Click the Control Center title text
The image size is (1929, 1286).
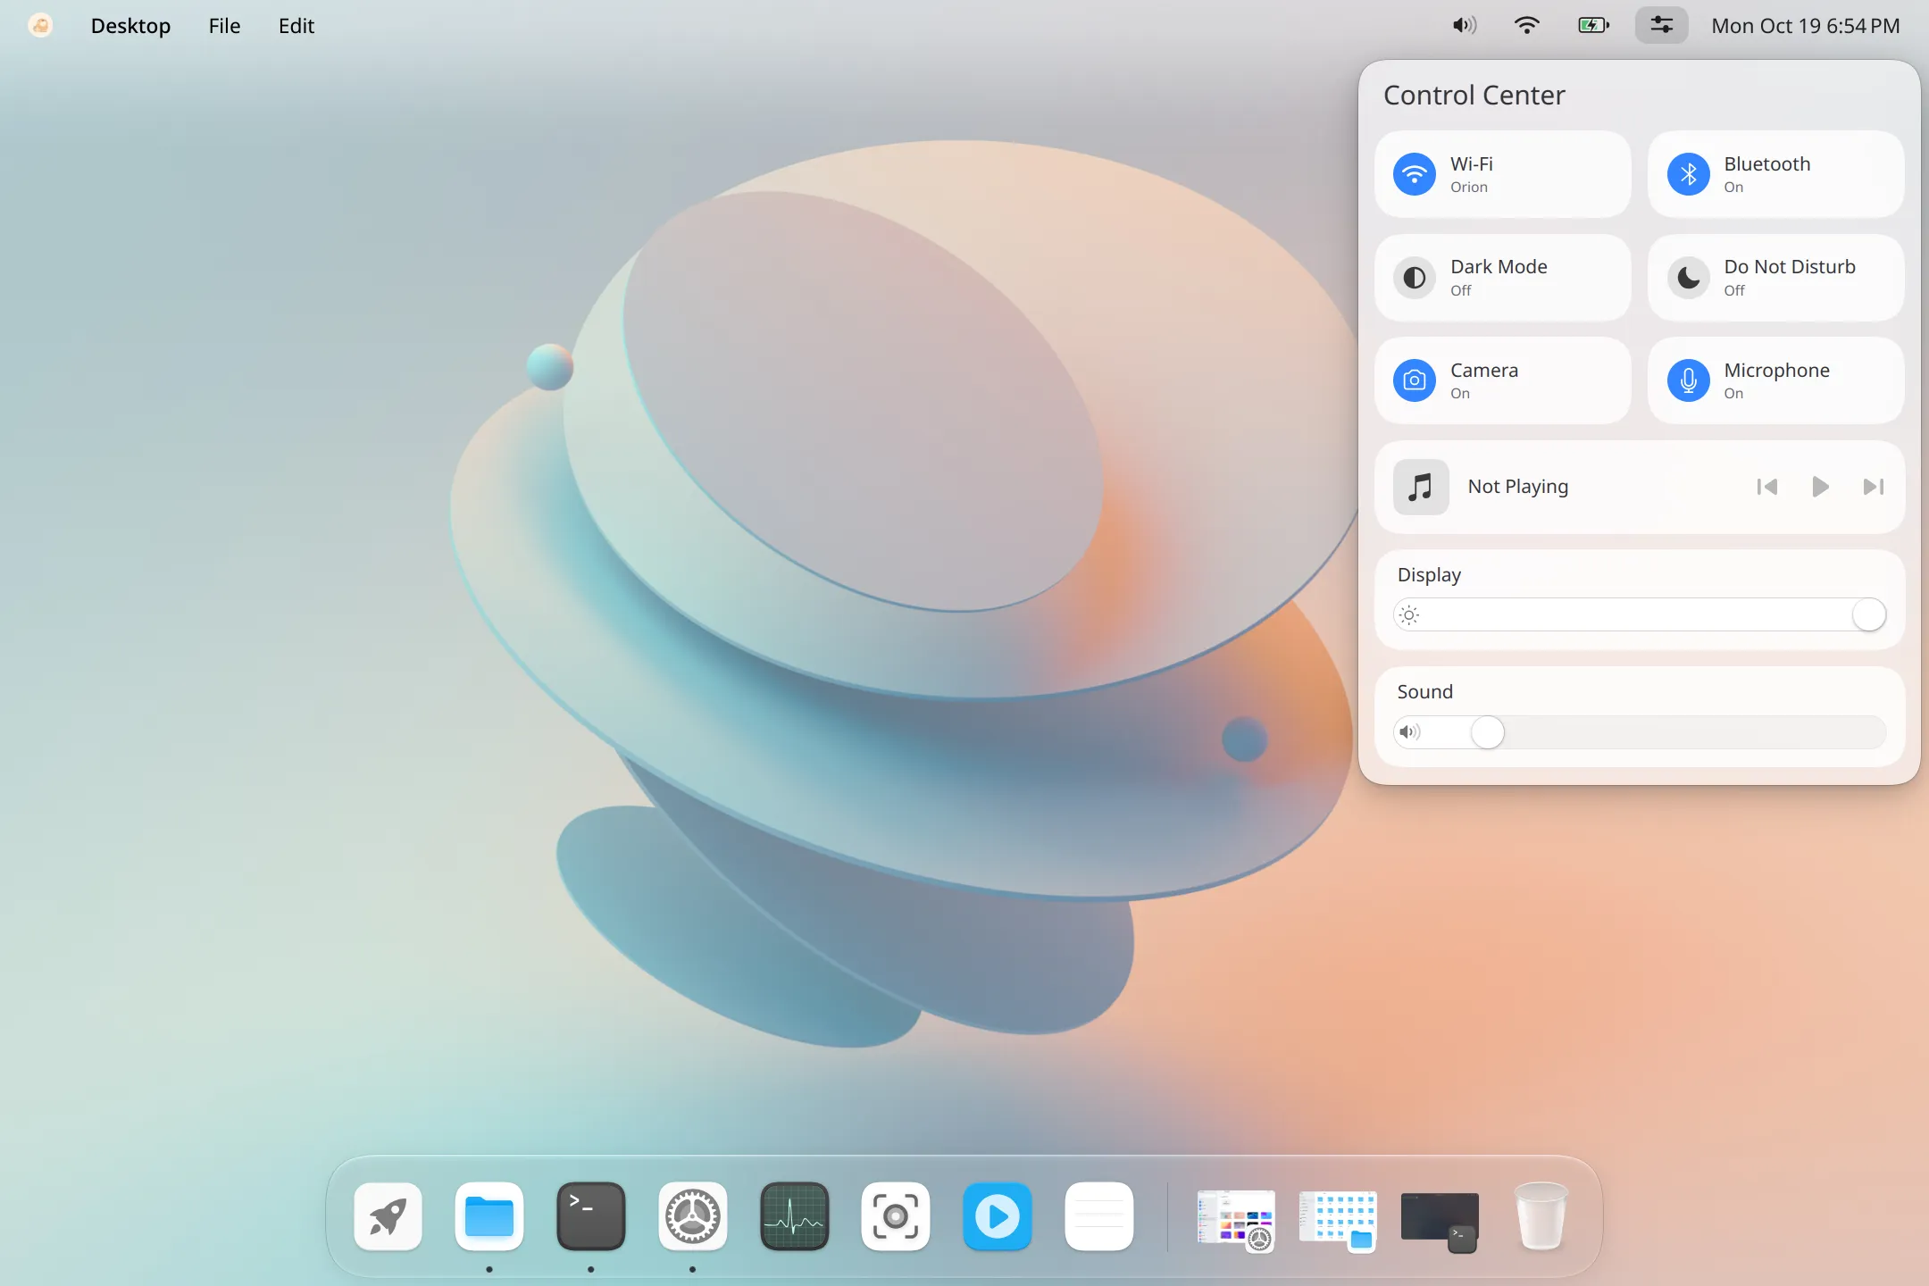pos(1474,96)
